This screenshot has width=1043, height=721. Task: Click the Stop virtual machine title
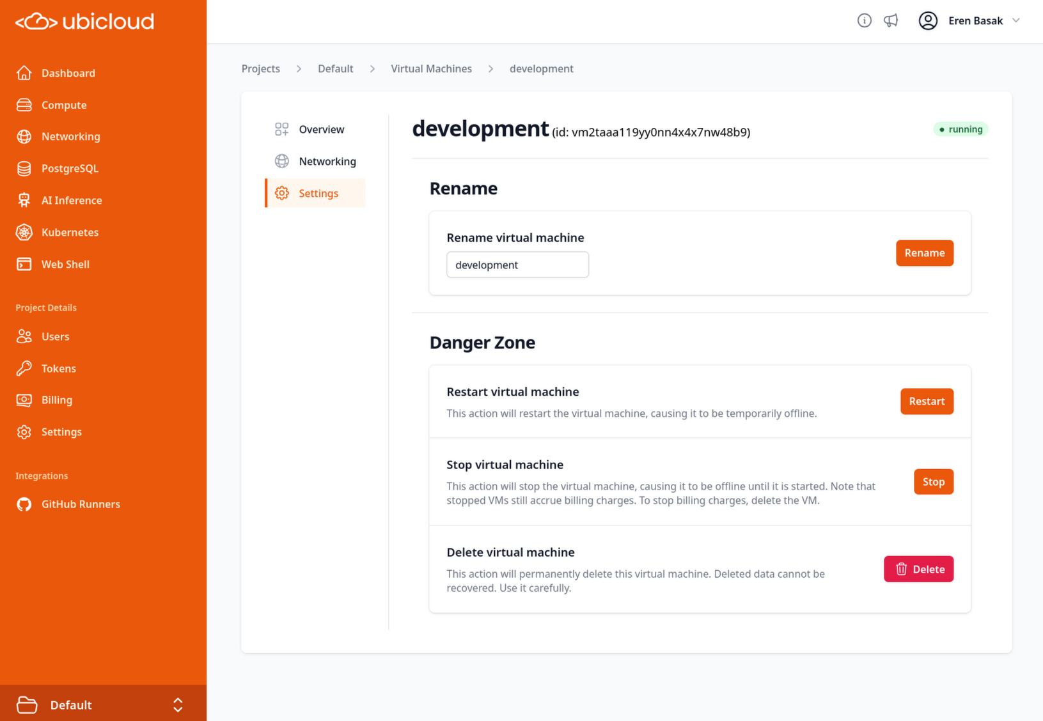coord(505,465)
